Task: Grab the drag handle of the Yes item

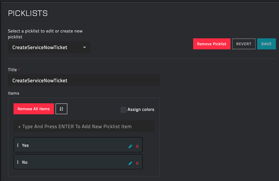Action: pos(17,145)
